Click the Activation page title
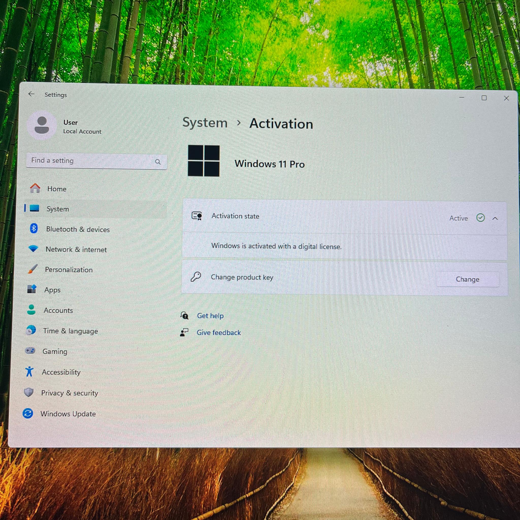 [281, 124]
